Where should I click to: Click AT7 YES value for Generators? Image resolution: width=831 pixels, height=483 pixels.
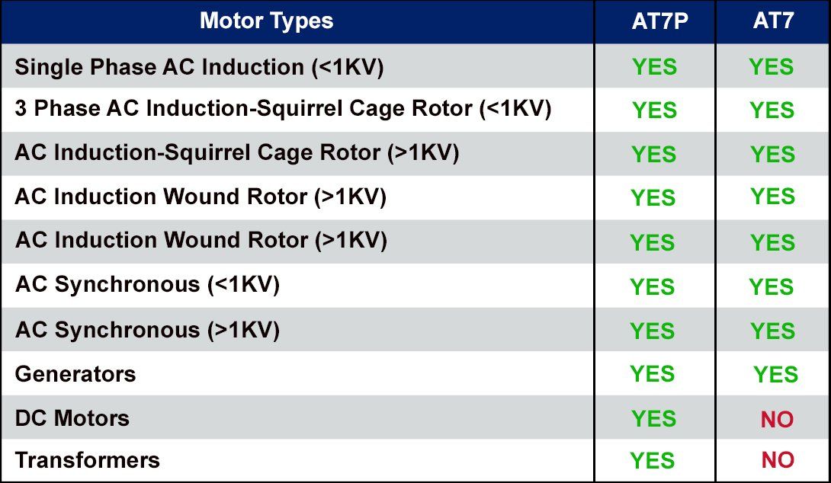click(775, 375)
